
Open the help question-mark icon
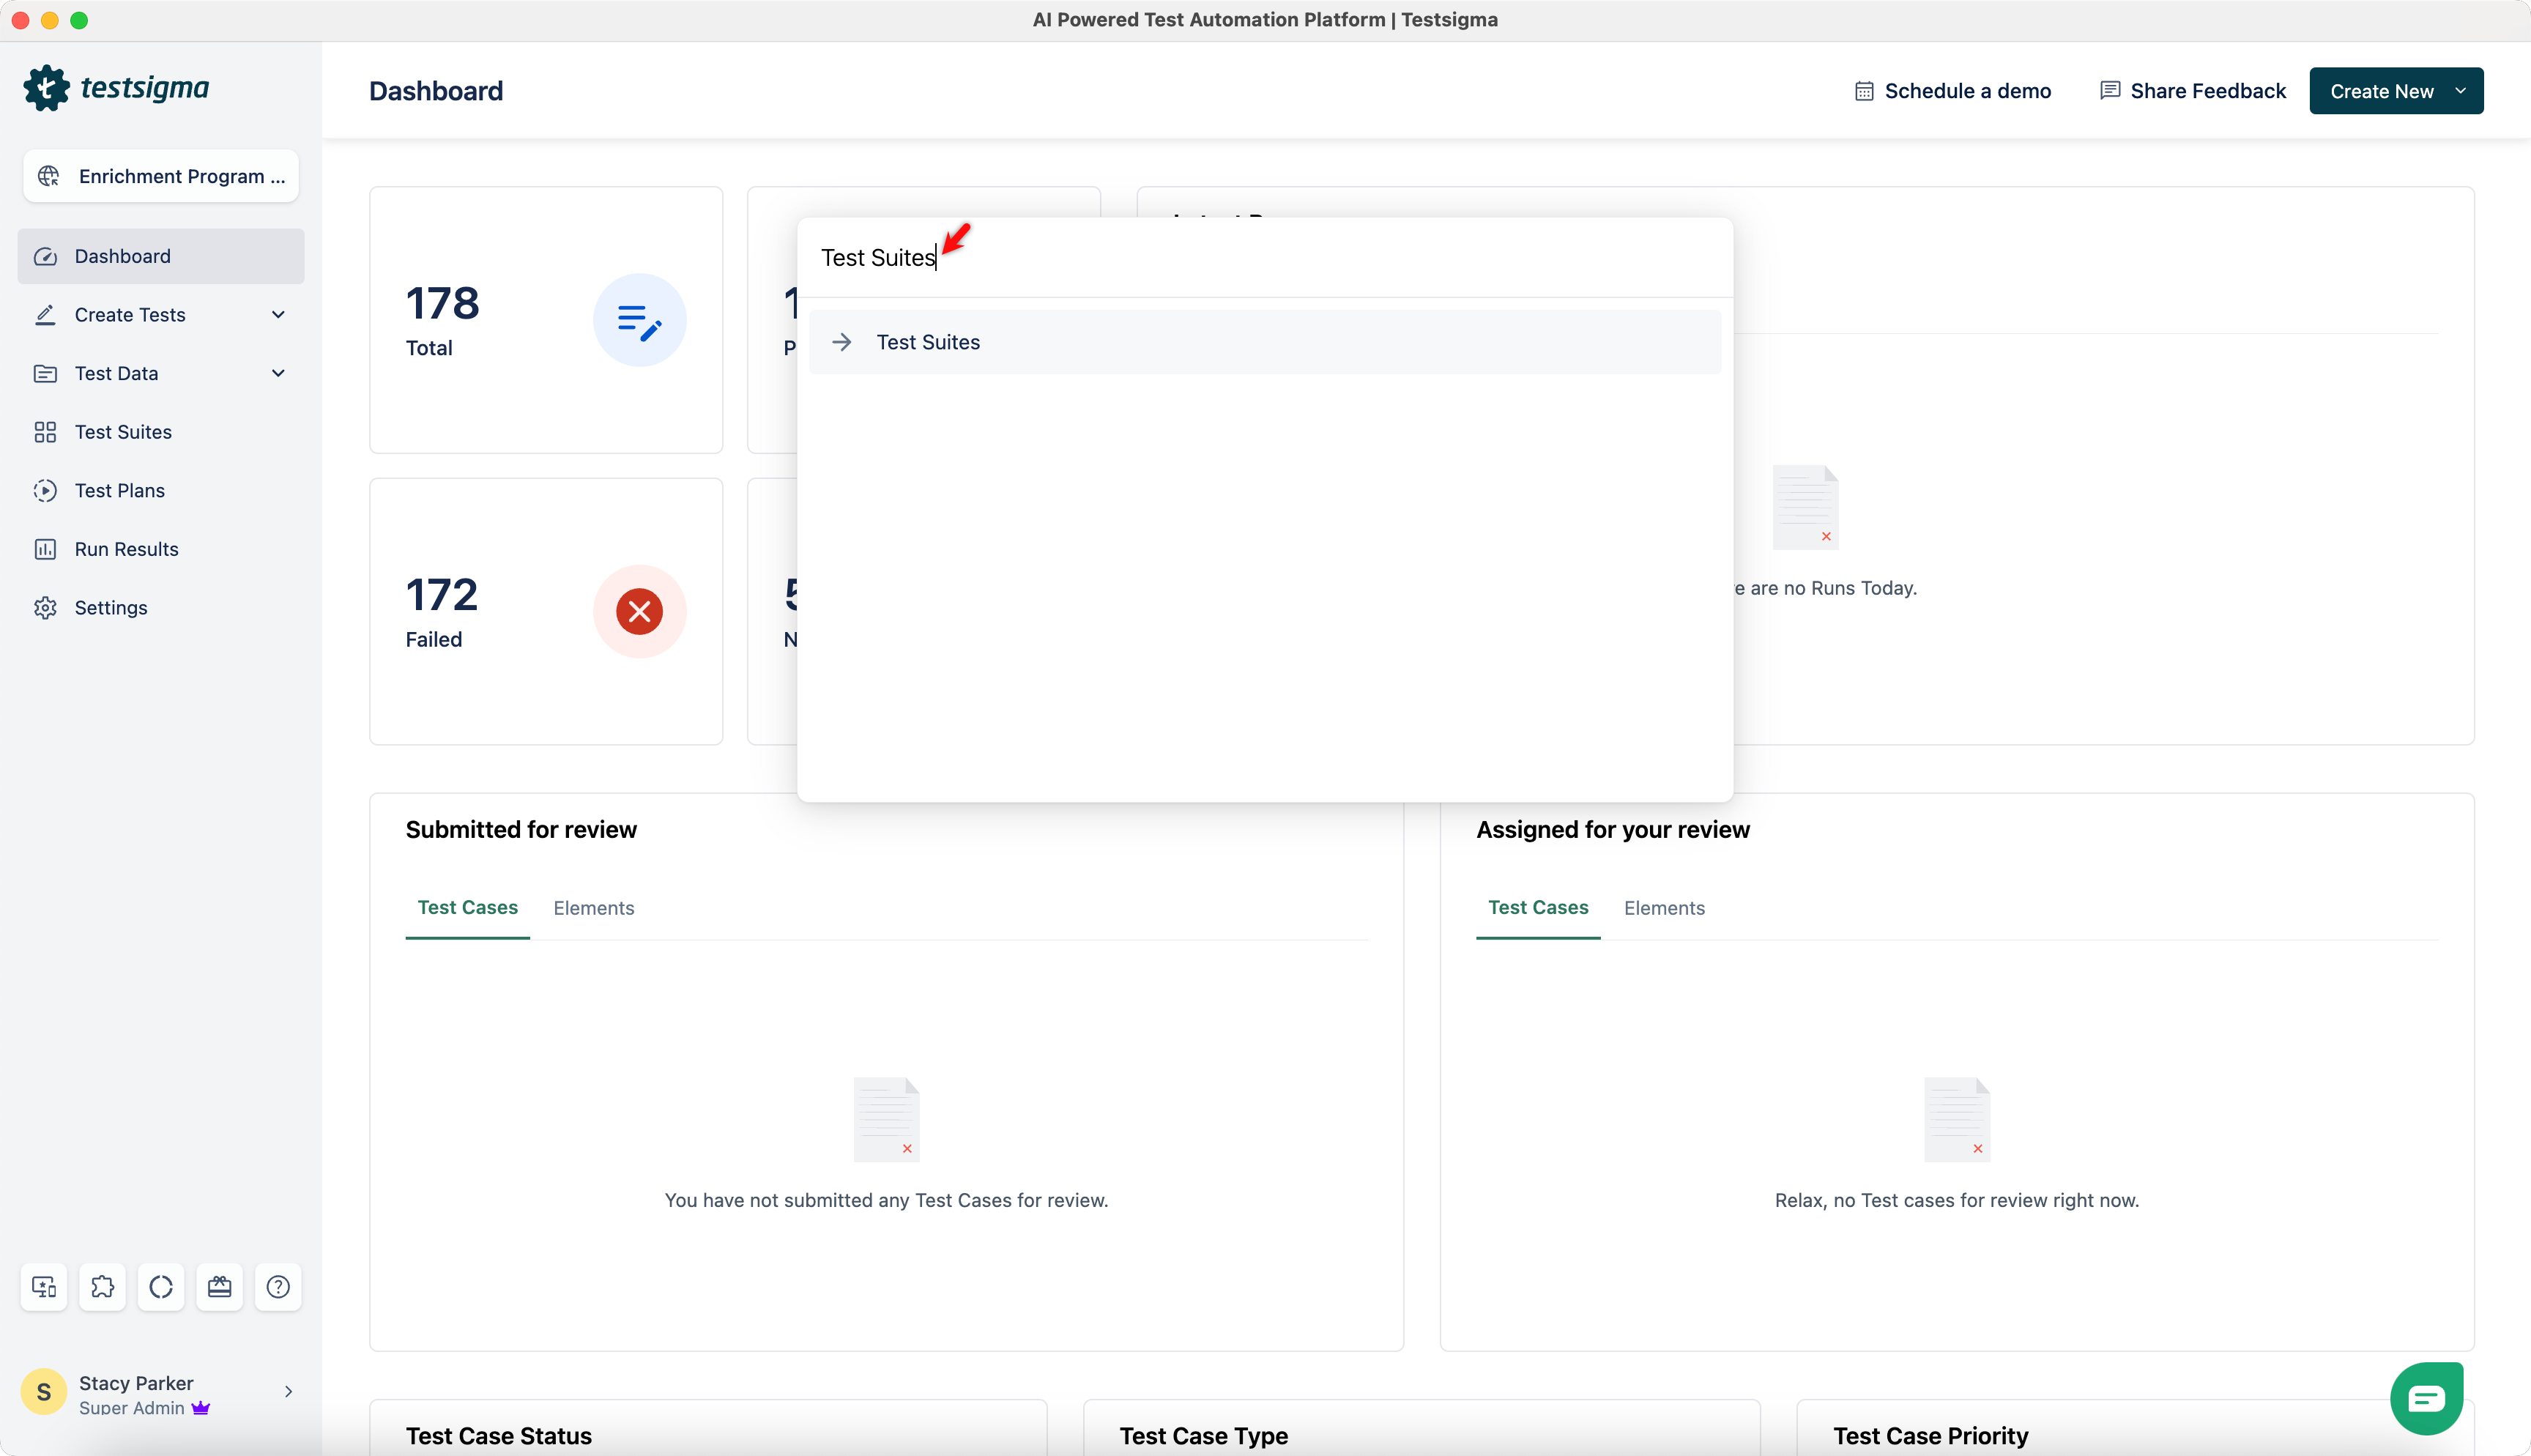pyautogui.click(x=278, y=1286)
